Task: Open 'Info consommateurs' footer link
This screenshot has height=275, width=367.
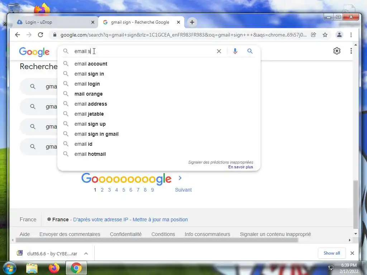Action: (208, 234)
